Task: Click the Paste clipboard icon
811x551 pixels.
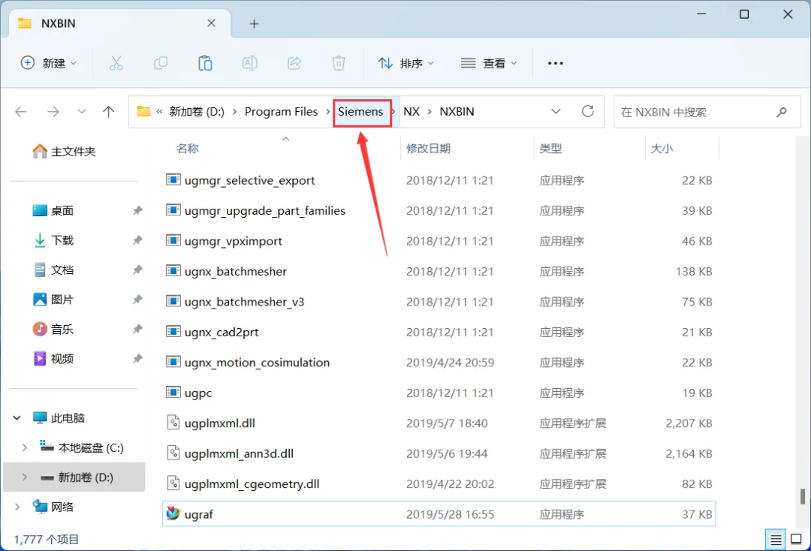Action: (205, 63)
